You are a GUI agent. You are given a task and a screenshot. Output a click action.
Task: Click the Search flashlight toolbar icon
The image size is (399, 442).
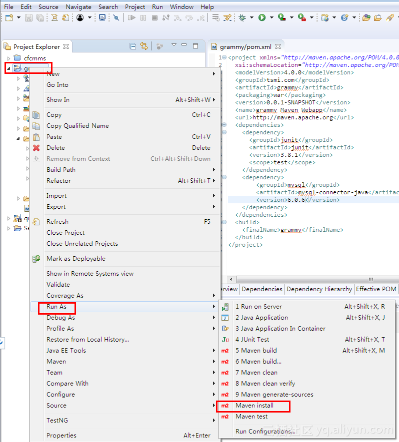pyautogui.click(x=390, y=18)
